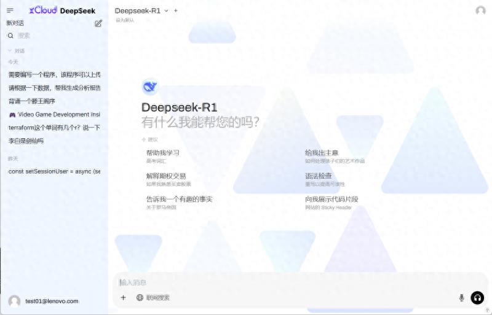
Task: Add another model with the plus icon
Action: point(176,11)
